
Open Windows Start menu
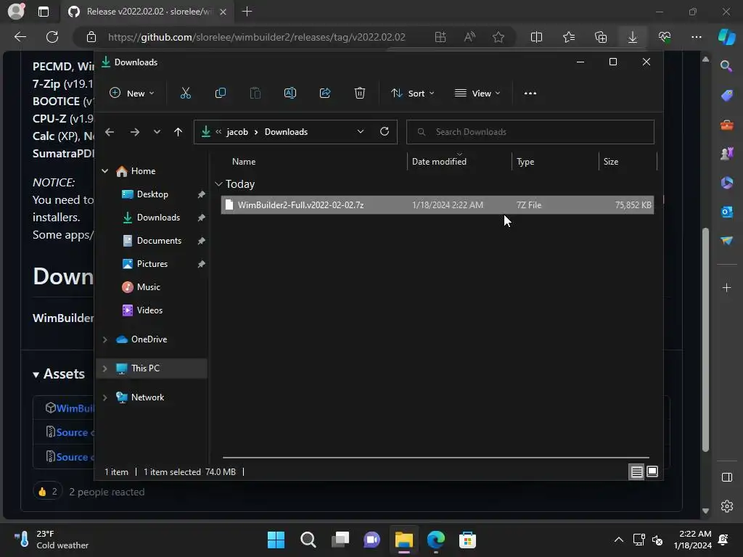coord(276,540)
